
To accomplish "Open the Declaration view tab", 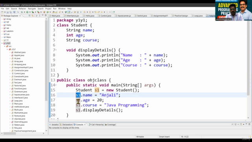I will coord(66,125).
